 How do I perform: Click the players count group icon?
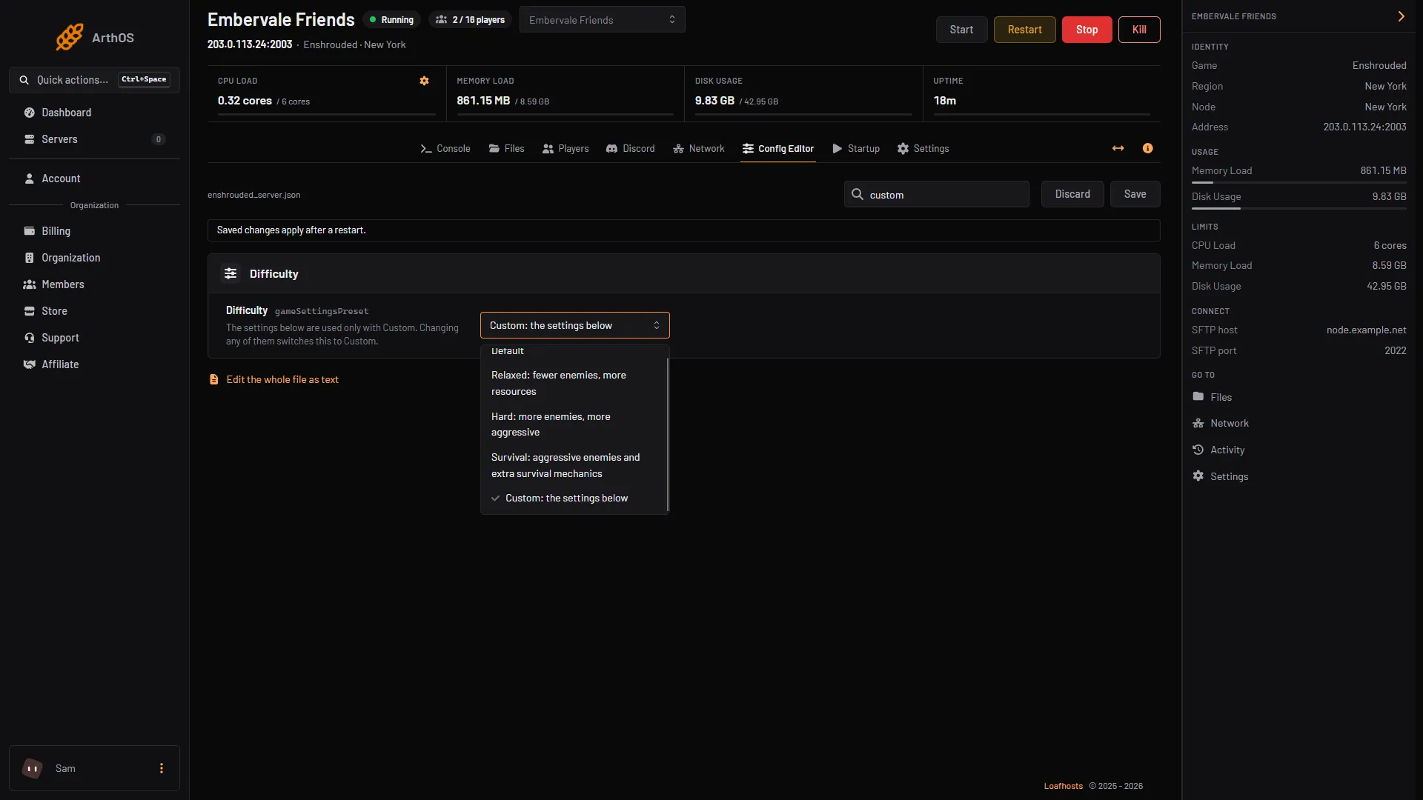click(x=441, y=20)
